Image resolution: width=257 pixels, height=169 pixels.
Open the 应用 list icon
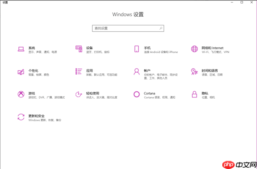coord(79,72)
